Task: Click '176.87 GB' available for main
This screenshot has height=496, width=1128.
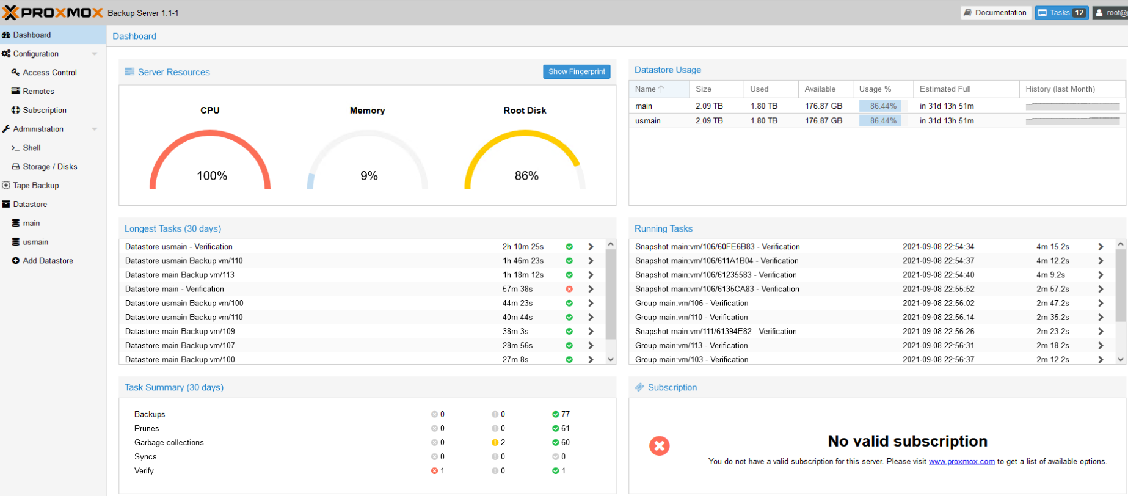Action: (823, 106)
